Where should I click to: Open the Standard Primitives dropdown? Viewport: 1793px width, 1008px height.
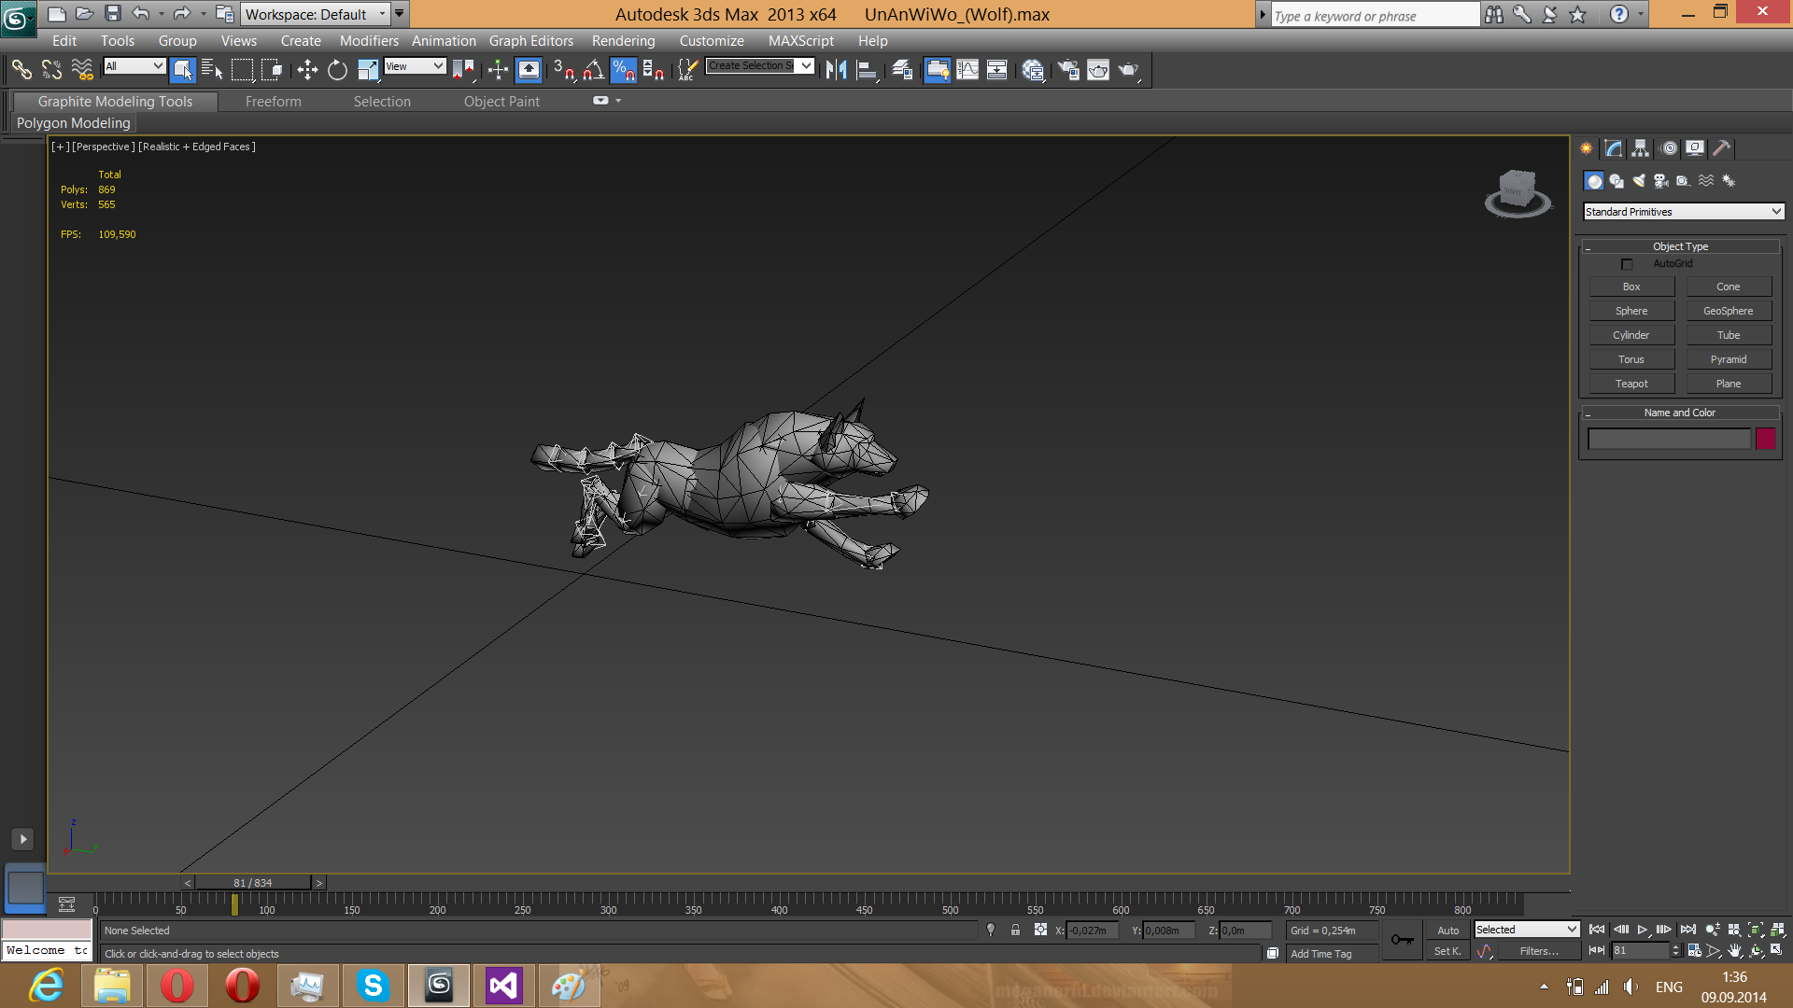click(1683, 212)
